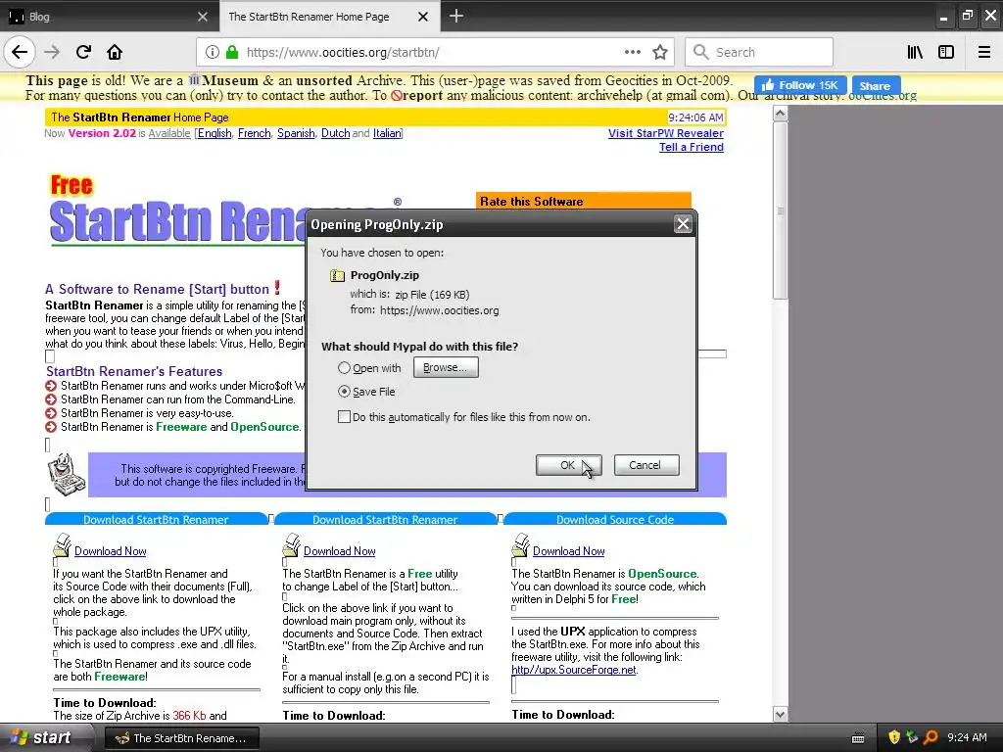This screenshot has height=752, width=1003.
Task: Click the computer mascot image
Action: pyautogui.click(x=67, y=475)
